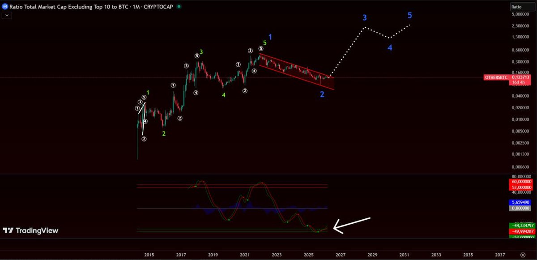Click the TradingView logo
Viewport: 537px width, 260px height.
coord(30,230)
